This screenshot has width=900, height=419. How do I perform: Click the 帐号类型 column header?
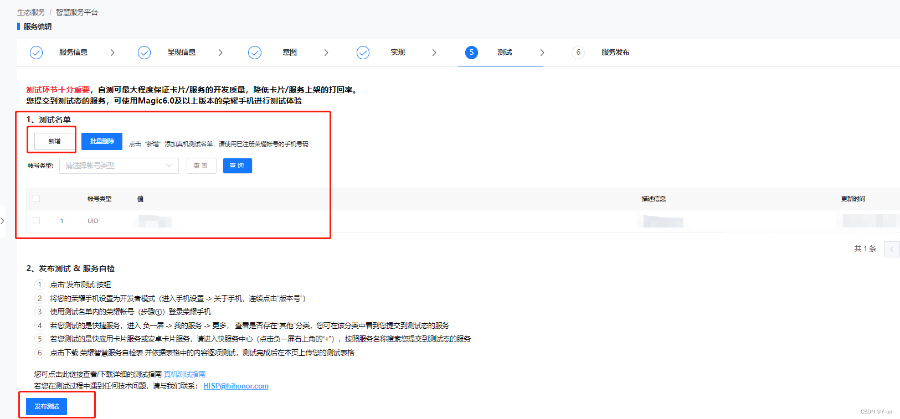pos(100,199)
